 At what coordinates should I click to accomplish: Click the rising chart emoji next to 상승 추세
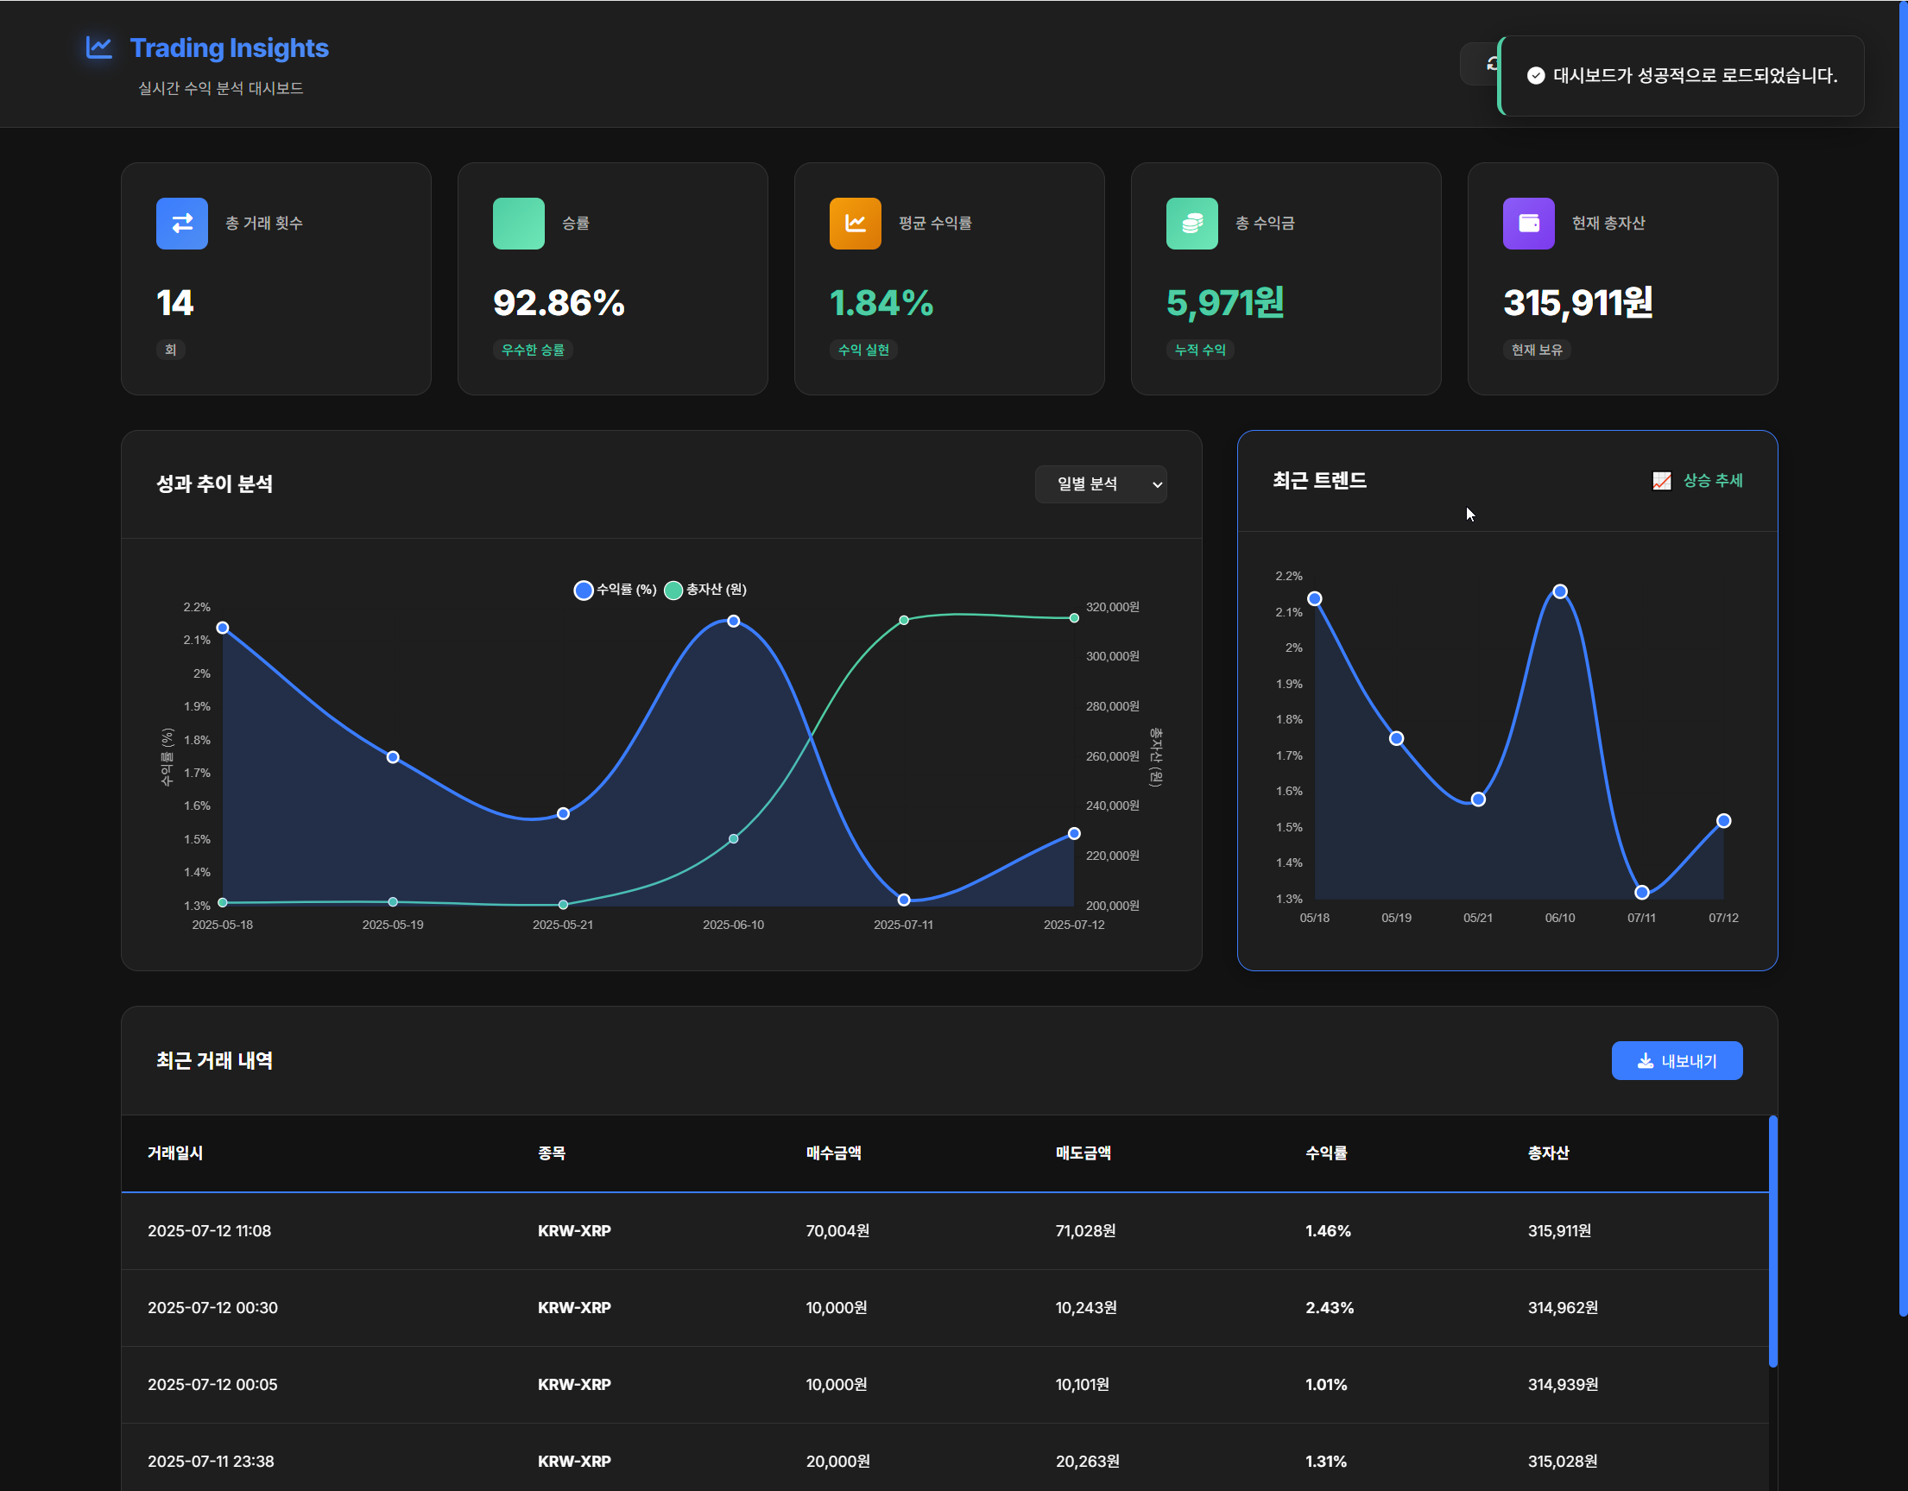pos(1661,481)
